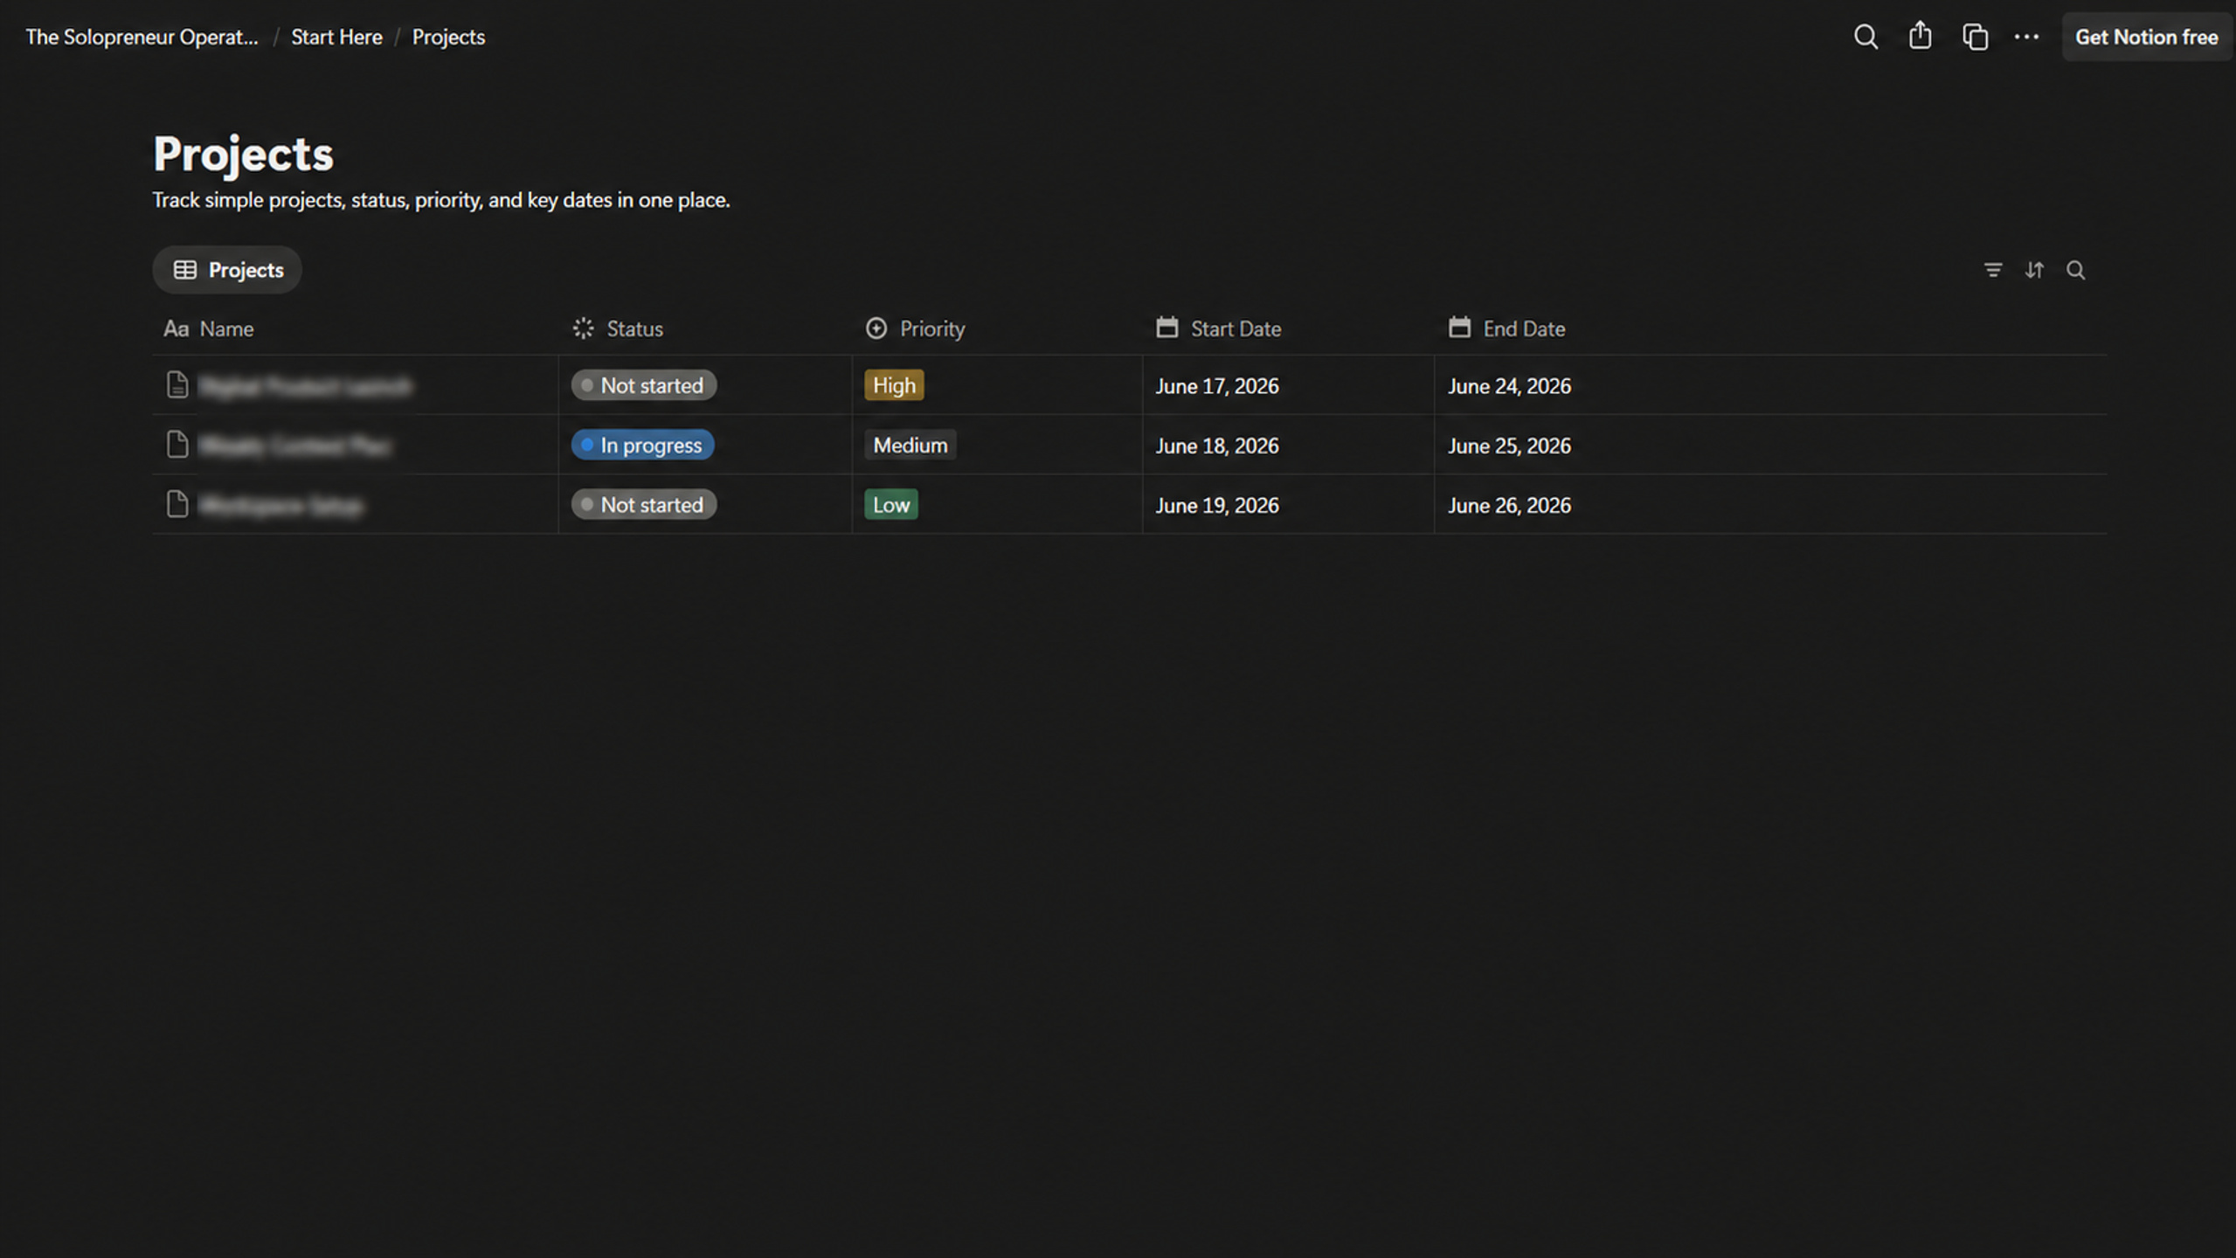Click the June 18, 2026 start date
The width and height of the screenshot is (2236, 1258).
click(x=1216, y=446)
